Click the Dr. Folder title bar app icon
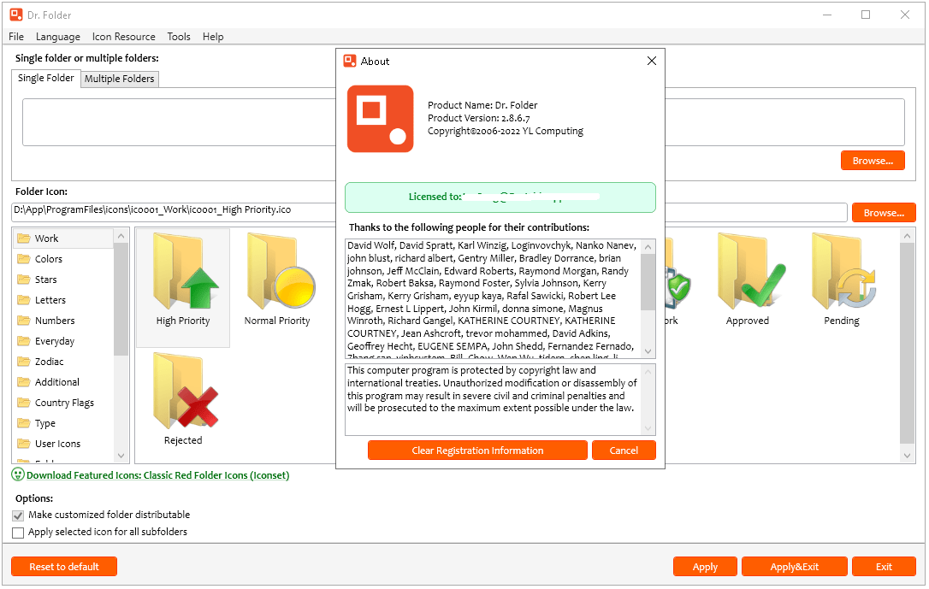Screen dimensions: 929x589 (x=16, y=15)
